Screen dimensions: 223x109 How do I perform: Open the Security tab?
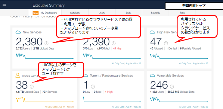tap(156, 13)
